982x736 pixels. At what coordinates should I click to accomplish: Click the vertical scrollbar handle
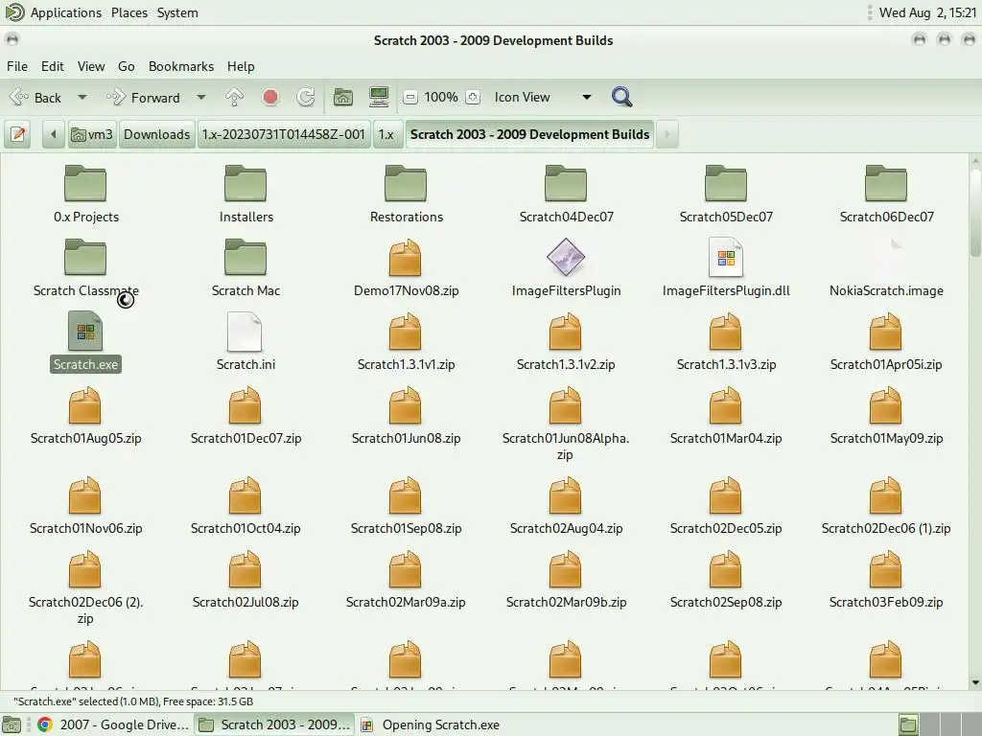pos(975,212)
